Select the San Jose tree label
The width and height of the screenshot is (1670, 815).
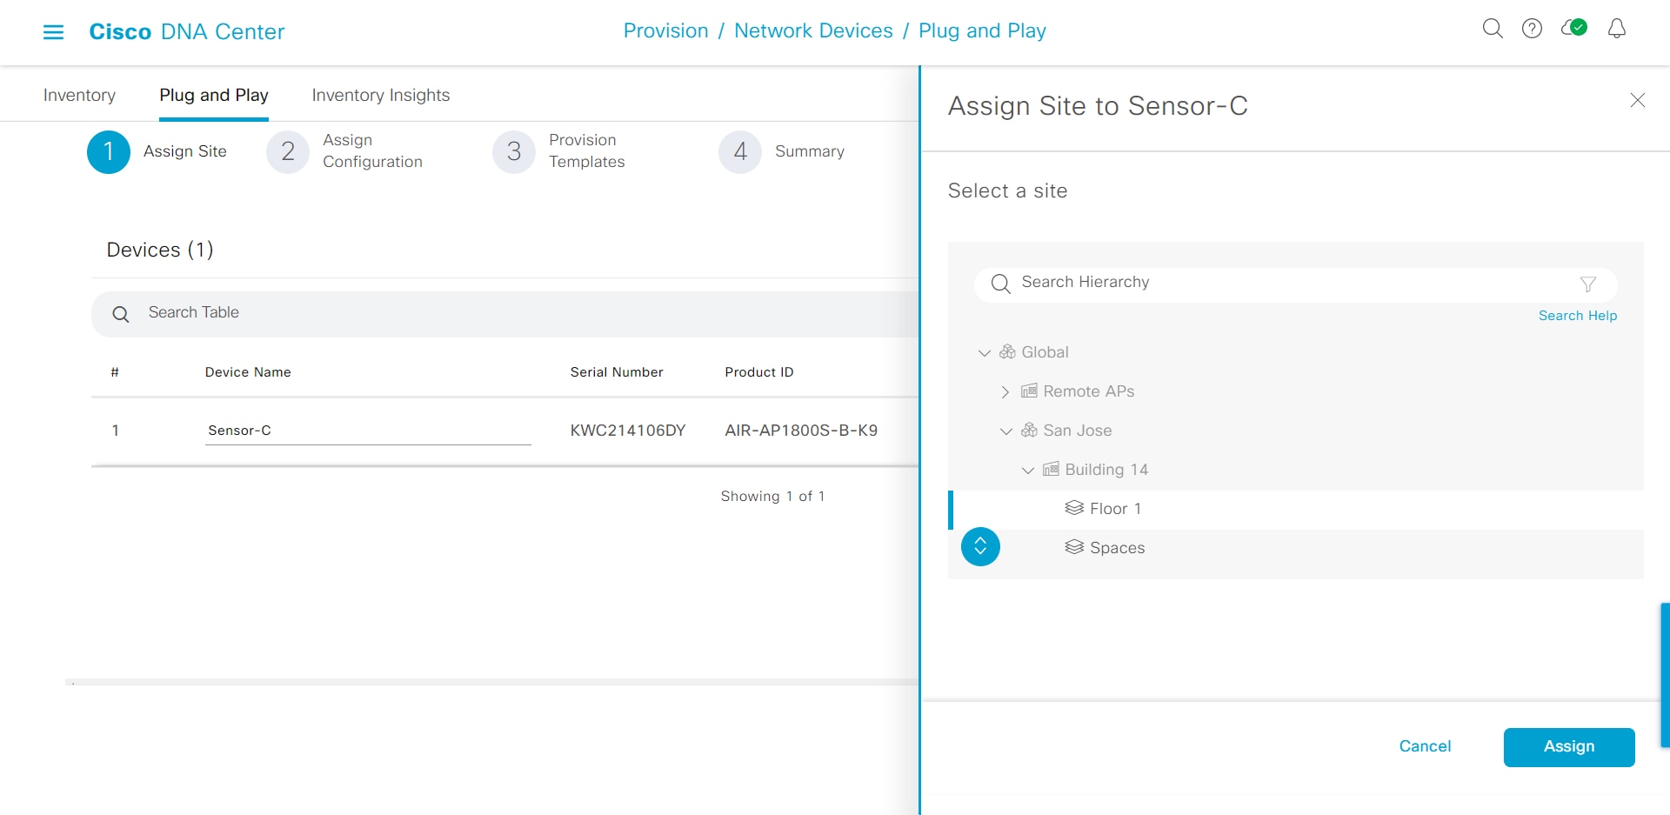pyautogui.click(x=1078, y=431)
